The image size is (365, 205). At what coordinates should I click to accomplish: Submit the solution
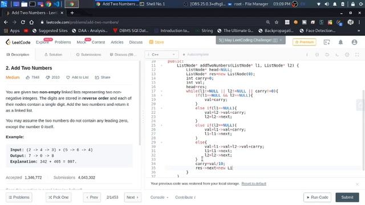347,198
